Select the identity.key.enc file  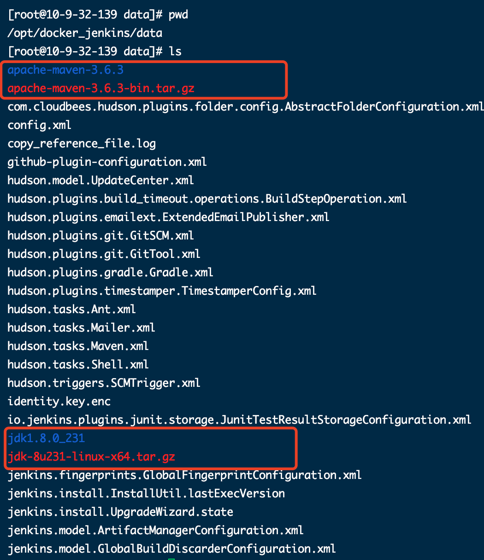coord(59,402)
